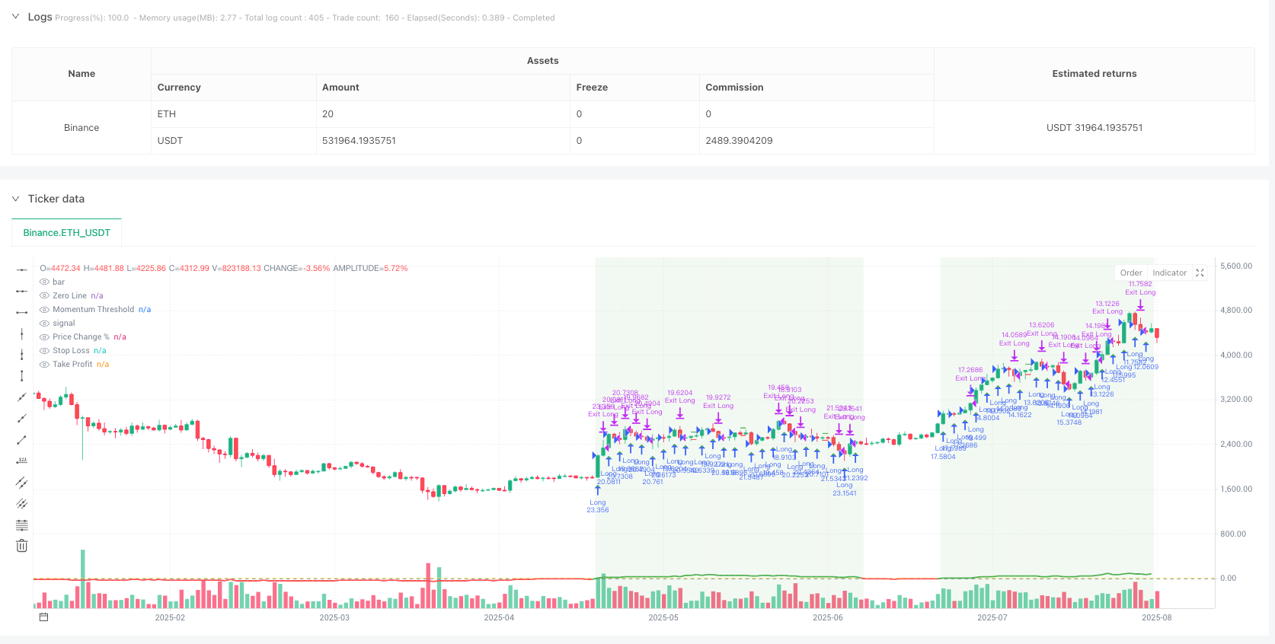
Task: Click the Ticker data heading text
Action: (56, 199)
